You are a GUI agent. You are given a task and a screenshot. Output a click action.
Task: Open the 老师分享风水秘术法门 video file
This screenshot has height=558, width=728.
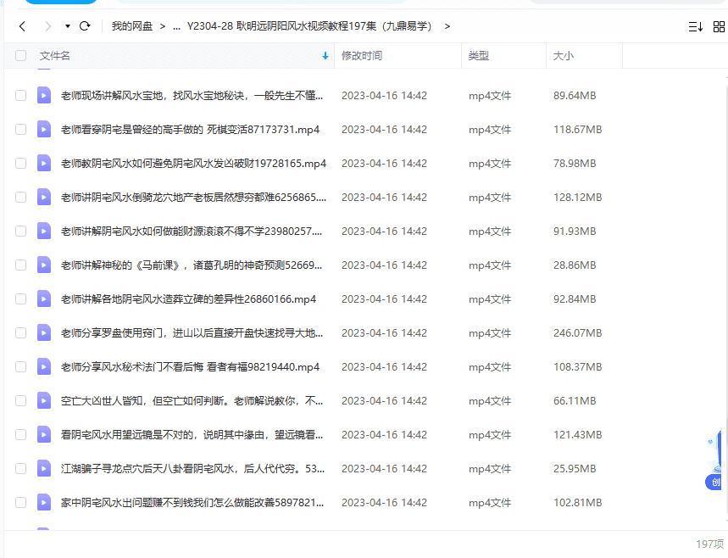pyautogui.click(x=190, y=367)
